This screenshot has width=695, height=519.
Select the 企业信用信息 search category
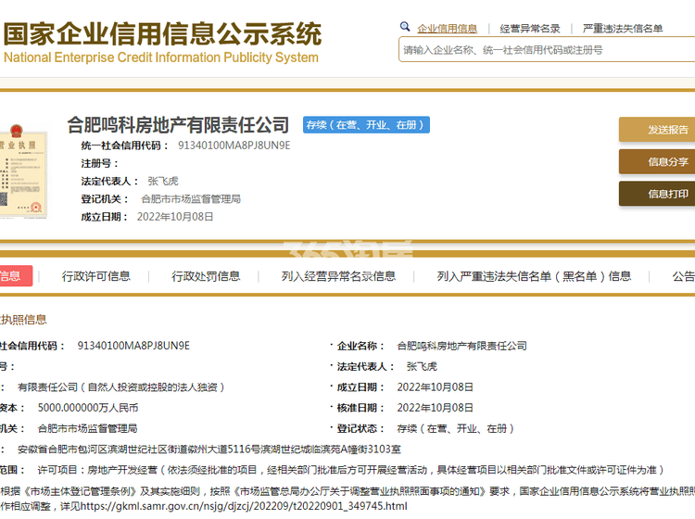448,29
